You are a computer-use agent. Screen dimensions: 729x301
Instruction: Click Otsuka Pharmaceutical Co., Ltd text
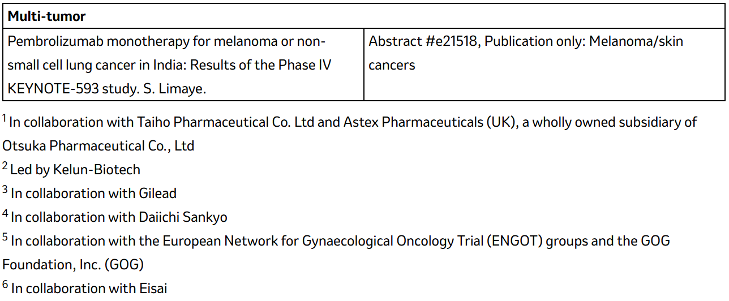pos(98,146)
